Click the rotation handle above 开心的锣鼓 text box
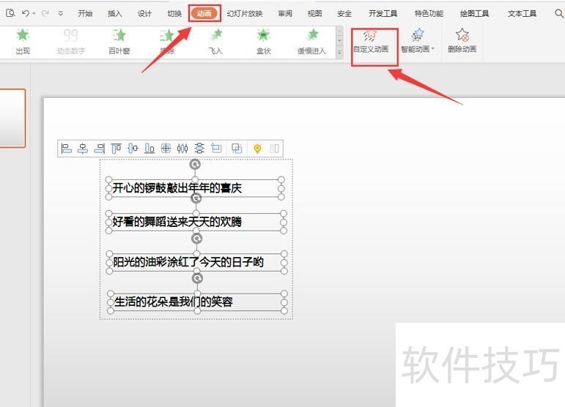The height and width of the screenshot is (407, 565). [195, 165]
